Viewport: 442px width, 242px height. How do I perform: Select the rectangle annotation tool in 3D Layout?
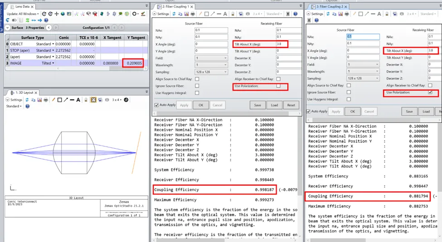tap(60, 100)
